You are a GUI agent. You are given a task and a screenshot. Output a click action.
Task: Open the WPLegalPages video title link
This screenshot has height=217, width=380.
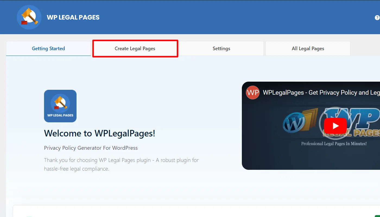tap(320, 92)
